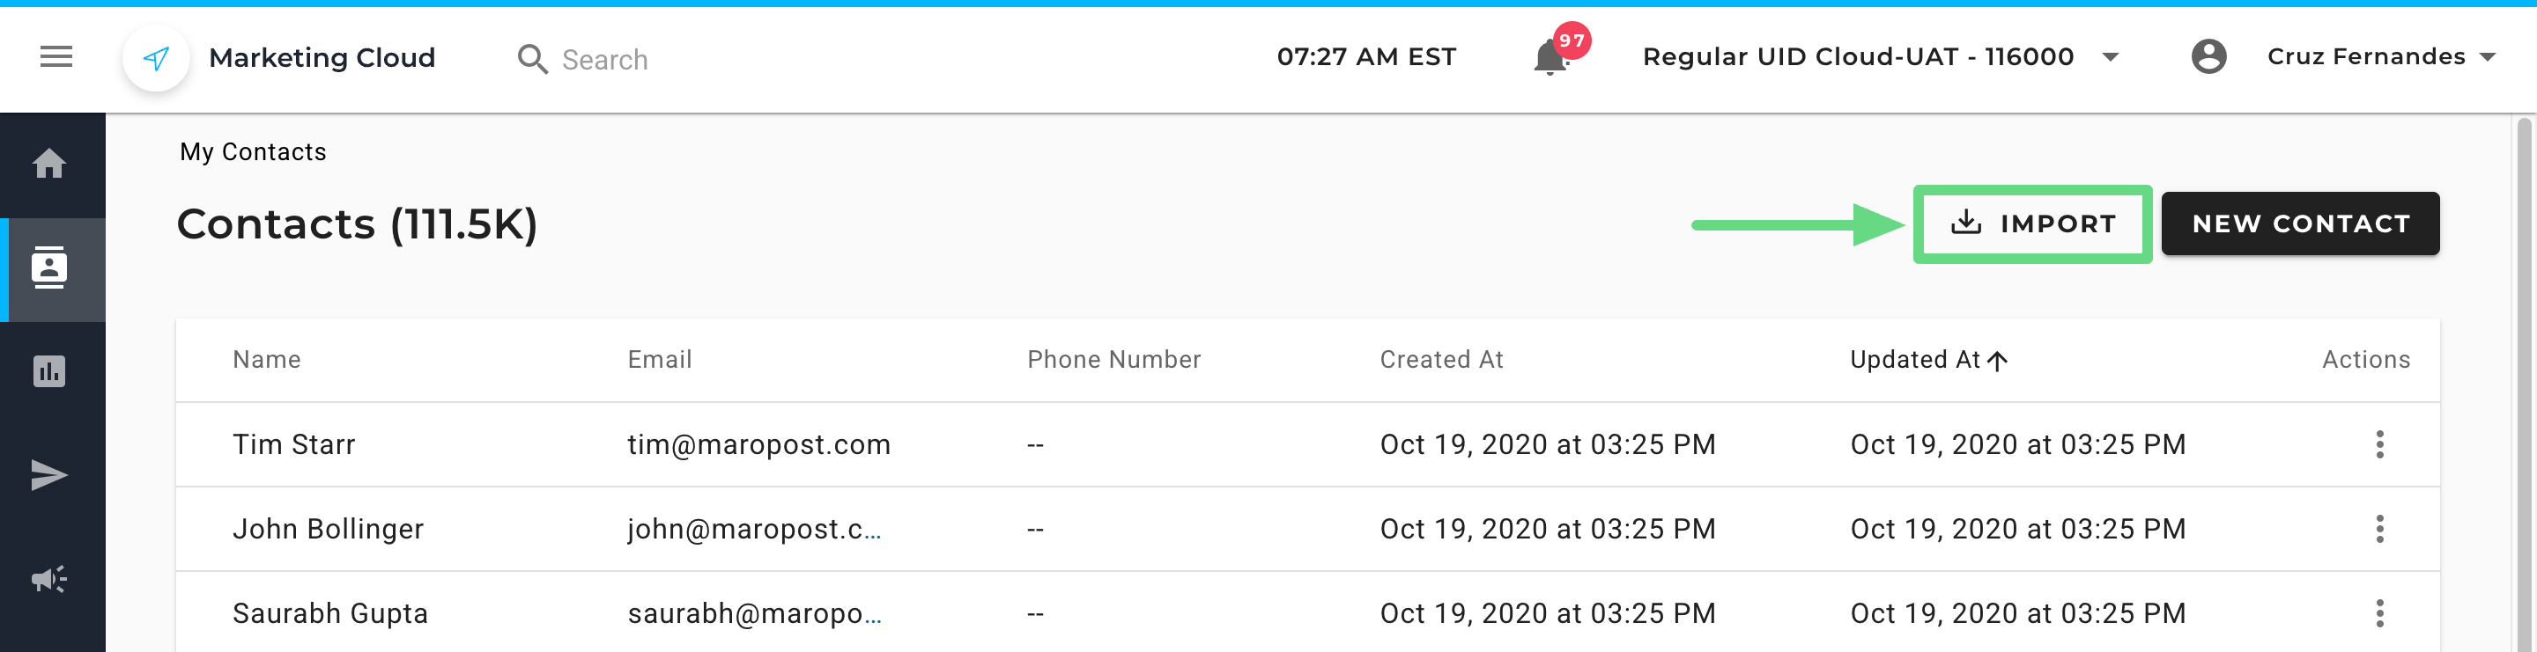
Task: Open the Reports bar-chart sidebar icon
Action: [x=49, y=371]
